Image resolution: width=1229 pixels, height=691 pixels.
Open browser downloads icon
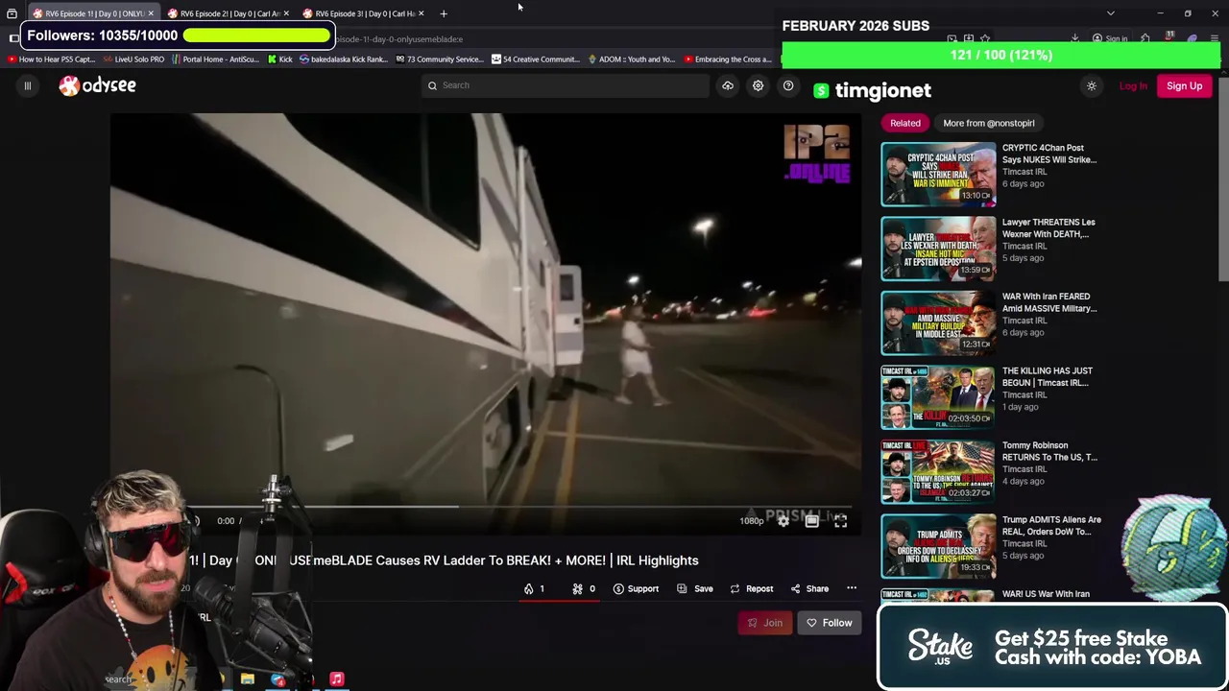click(1074, 39)
